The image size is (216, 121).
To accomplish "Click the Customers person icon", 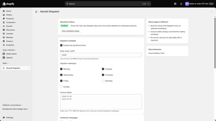I will 4,22.
